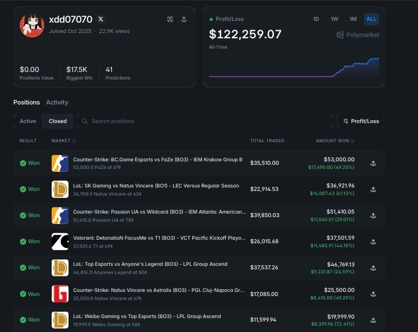Click the $8,399.96 (72.41%) profit text
The width and height of the screenshot is (418, 332).
(333, 324)
